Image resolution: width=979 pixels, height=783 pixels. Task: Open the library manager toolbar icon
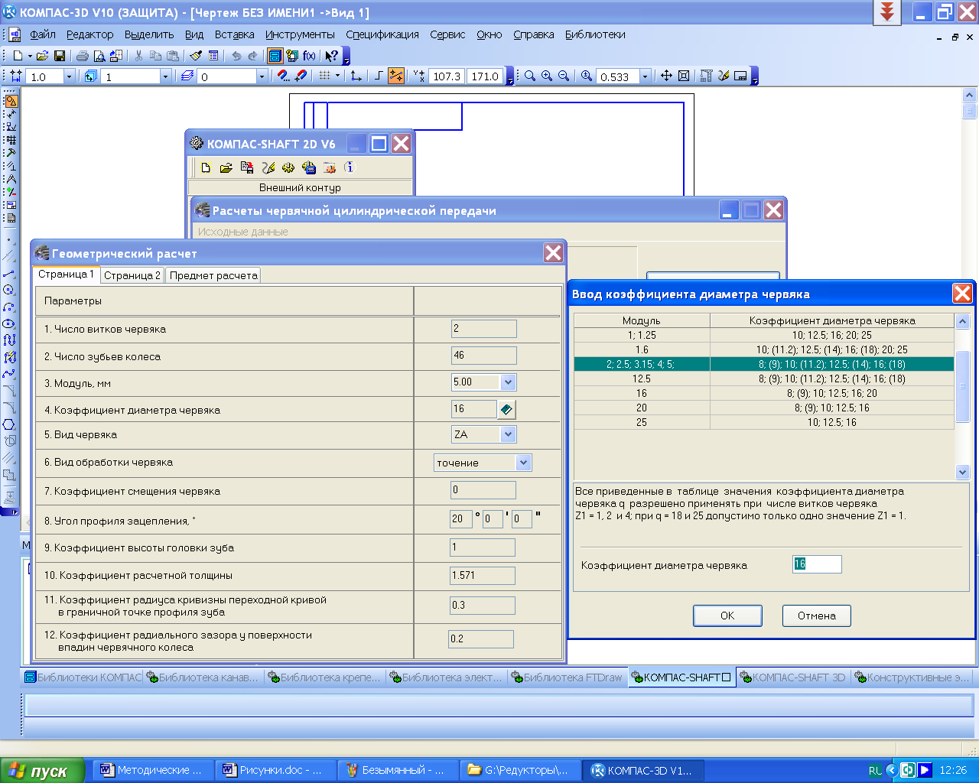point(275,56)
